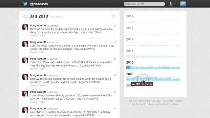Open avatar on Microsoft SideWinder tweet

coord(25,27)
